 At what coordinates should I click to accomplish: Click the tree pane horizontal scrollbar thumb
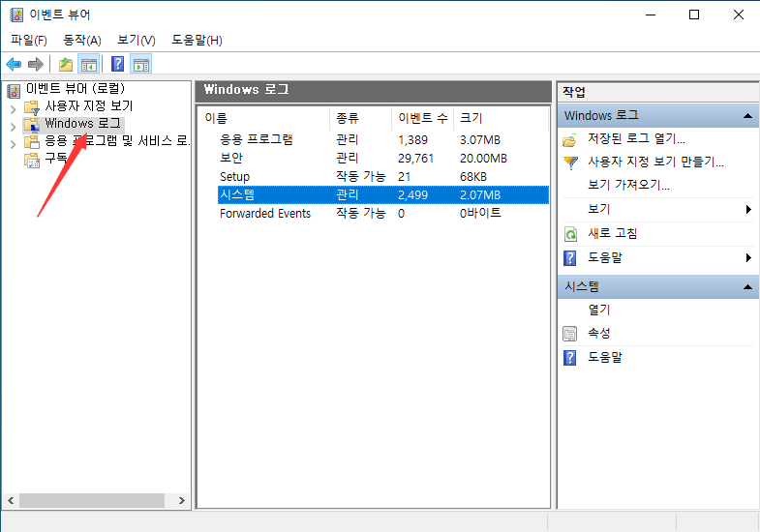(92, 500)
